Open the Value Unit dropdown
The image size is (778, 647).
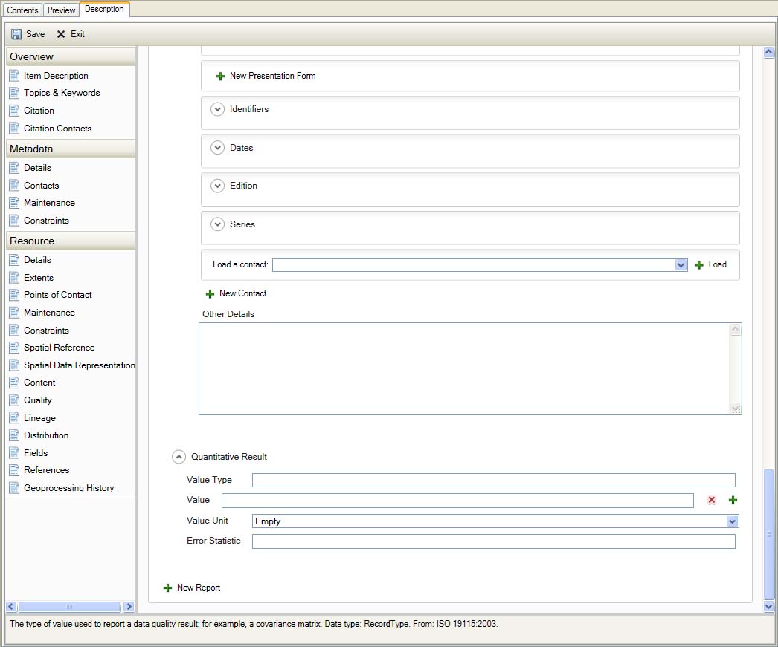pos(732,521)
